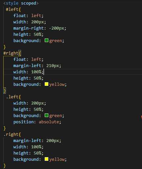The image size is (142, 169).
Task: Click width: 100% in #right rule
Action: coord(28,72)
